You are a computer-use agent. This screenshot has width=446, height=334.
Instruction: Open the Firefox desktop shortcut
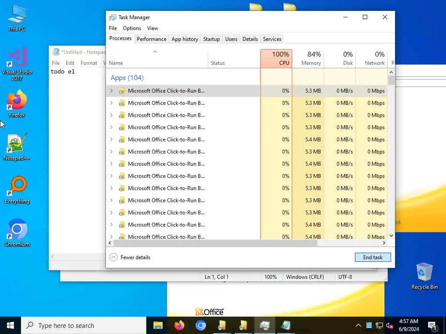click(17, 104)
